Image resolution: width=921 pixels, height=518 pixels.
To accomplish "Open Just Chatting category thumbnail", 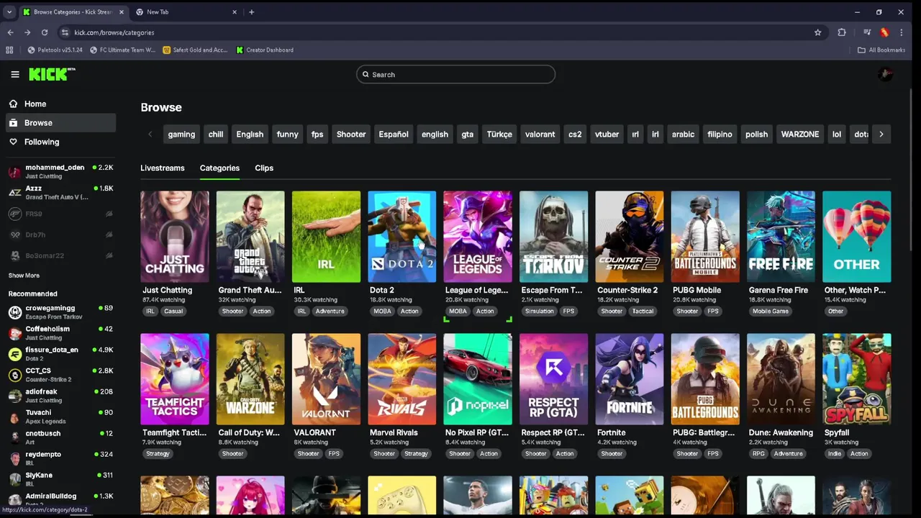I will [175, 237].
